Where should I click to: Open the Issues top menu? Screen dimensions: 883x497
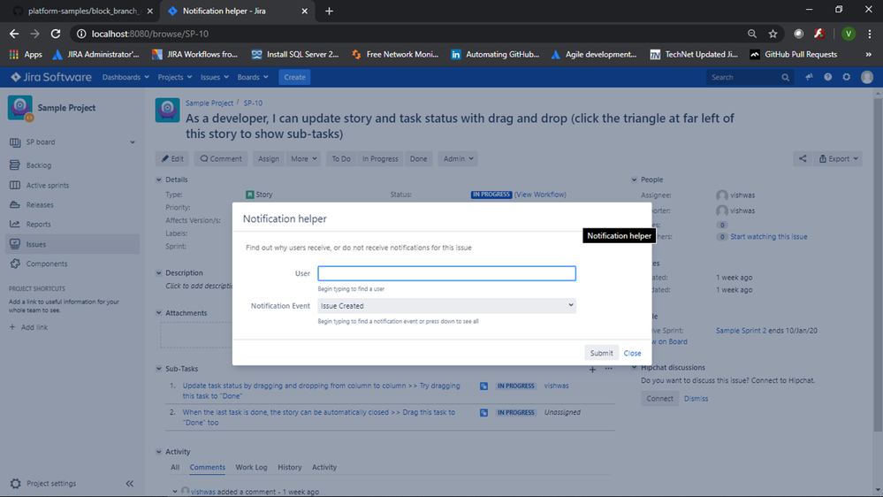(215, 77)
